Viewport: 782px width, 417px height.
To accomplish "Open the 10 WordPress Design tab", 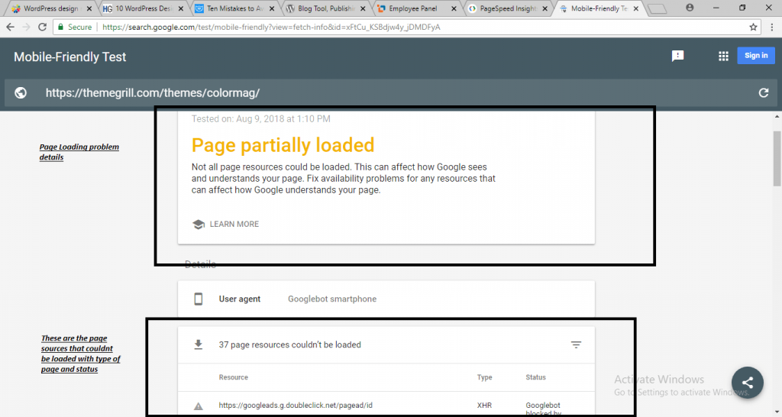I will (x=142, y=8).
